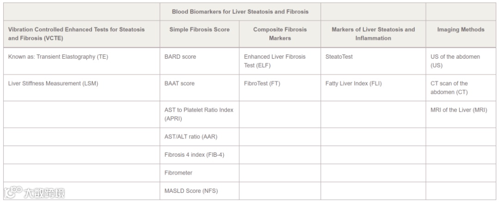
Task: Select the Simple Fibrosis Score column header
Action: (x=199, y=30)
